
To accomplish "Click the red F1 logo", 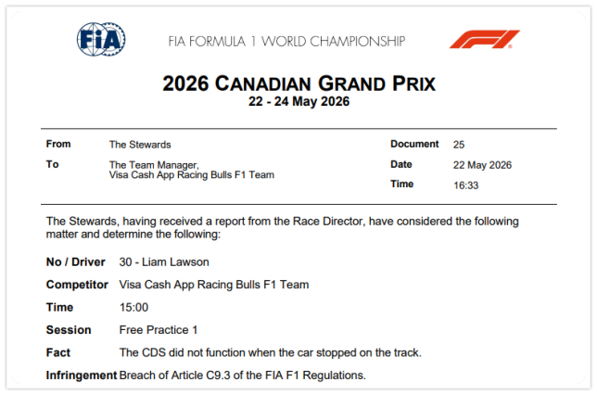I will (x=484, y=39).
